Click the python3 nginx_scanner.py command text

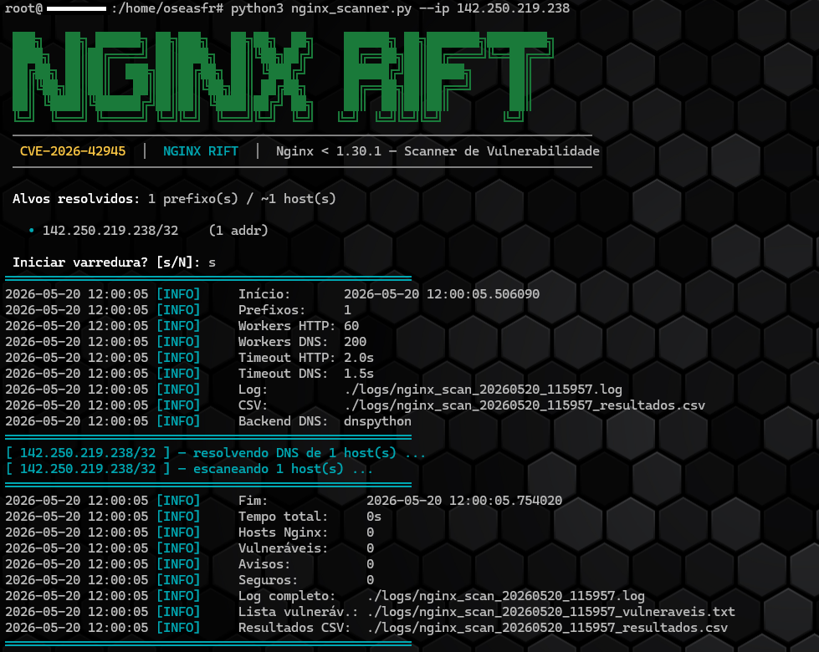pyautogui.click(x=321, y=8)
